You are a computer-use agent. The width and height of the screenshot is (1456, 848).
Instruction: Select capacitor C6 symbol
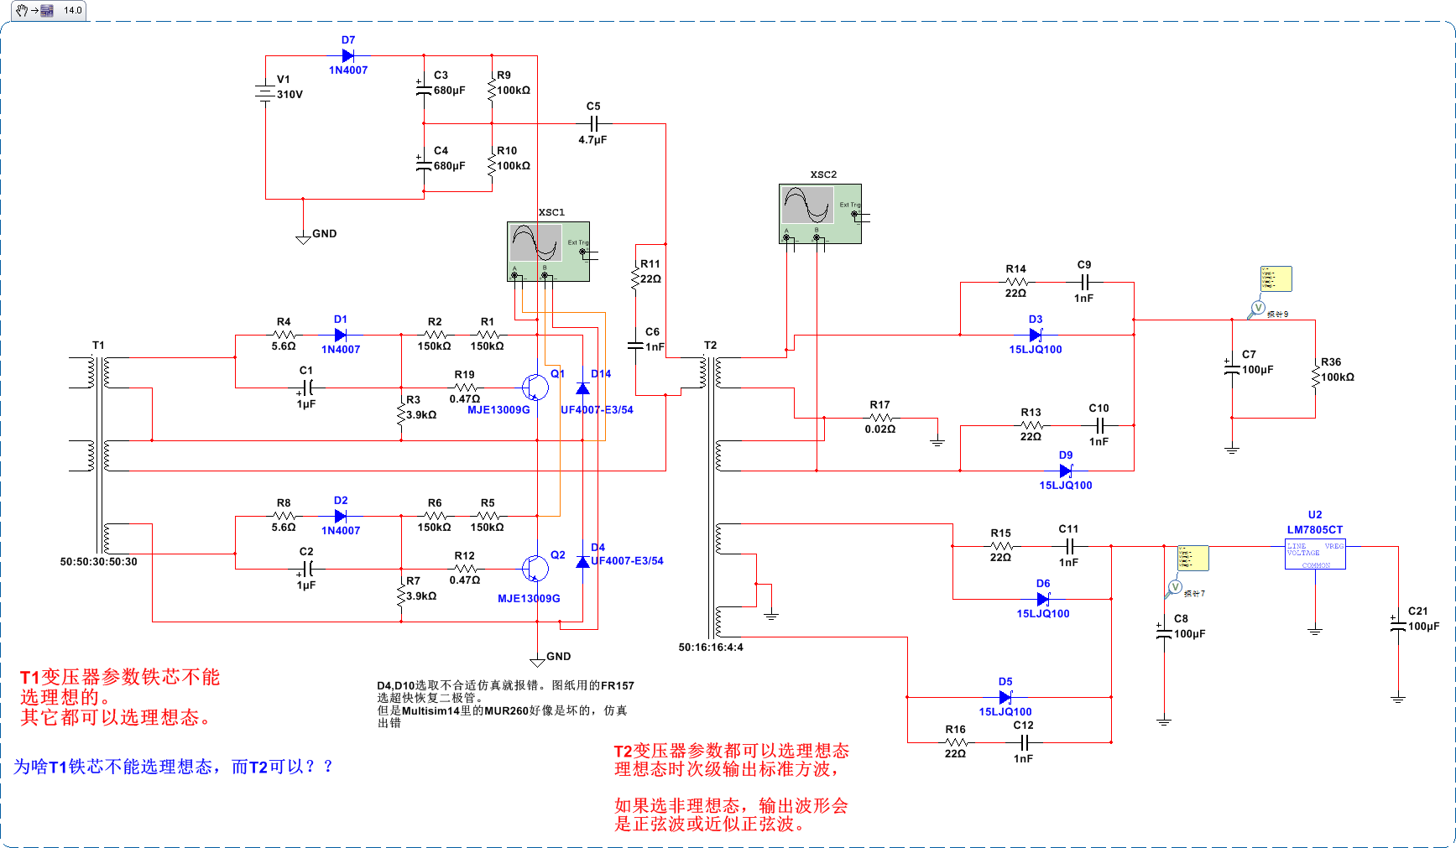635,346
